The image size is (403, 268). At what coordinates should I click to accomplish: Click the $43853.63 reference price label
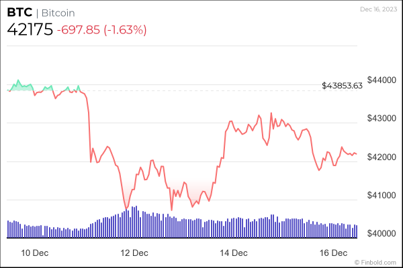[342, 86]
